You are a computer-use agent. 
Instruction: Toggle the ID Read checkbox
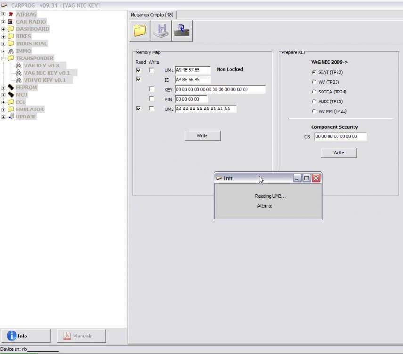138,79
